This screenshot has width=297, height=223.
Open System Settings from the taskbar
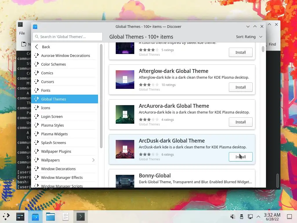pos(20,217)
